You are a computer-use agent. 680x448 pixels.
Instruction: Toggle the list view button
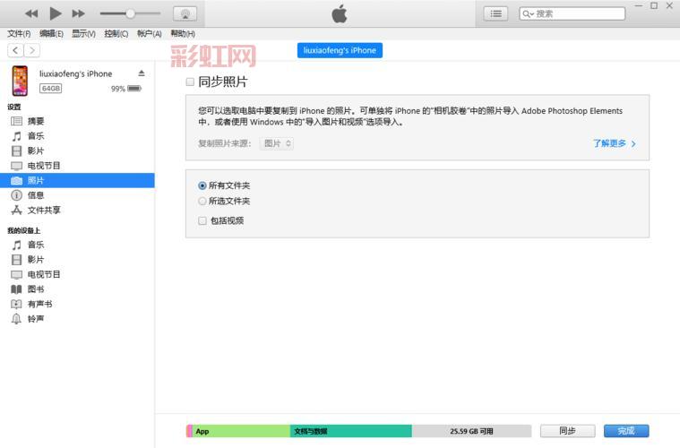(x=495, y=13)
